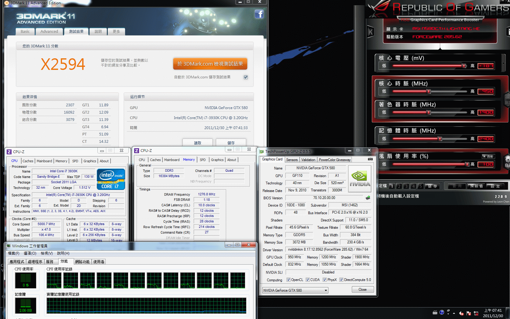Switch to the Basic tab in 3DMark 11

tap(25, 32)
